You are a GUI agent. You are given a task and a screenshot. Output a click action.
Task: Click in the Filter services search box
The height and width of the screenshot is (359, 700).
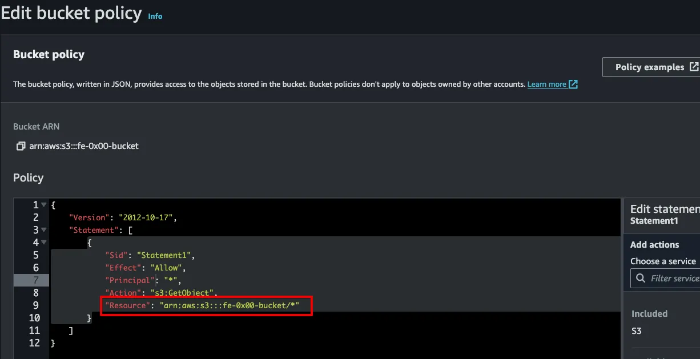[x=665, y=279]
